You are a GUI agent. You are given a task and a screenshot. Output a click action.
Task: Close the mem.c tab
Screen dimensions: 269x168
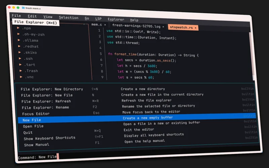coord(105,25)
